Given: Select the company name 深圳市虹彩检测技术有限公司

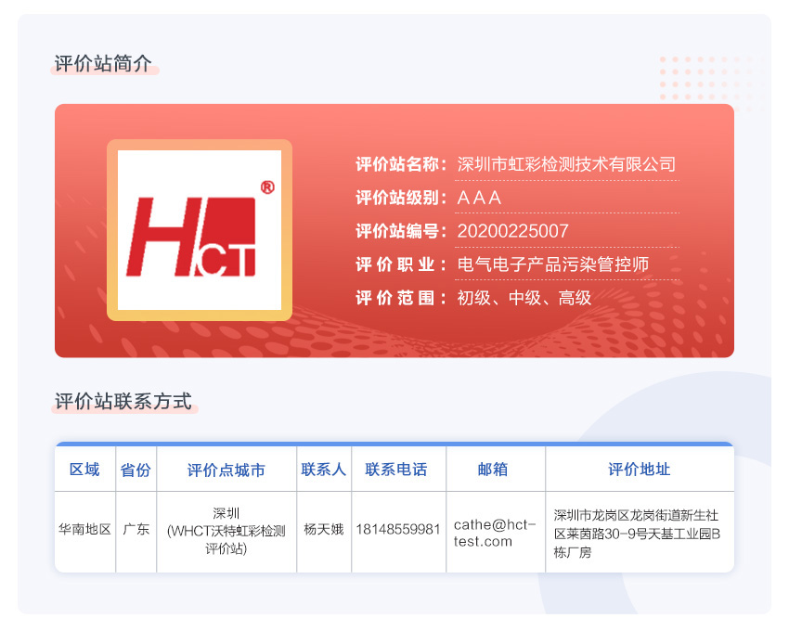Looking at the screenshot, I should [x=566, y=164].
